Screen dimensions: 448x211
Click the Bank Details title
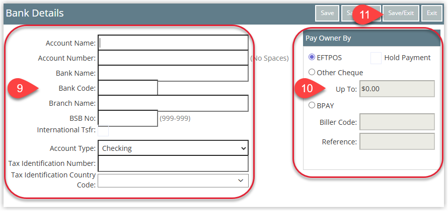pos(35,13)
